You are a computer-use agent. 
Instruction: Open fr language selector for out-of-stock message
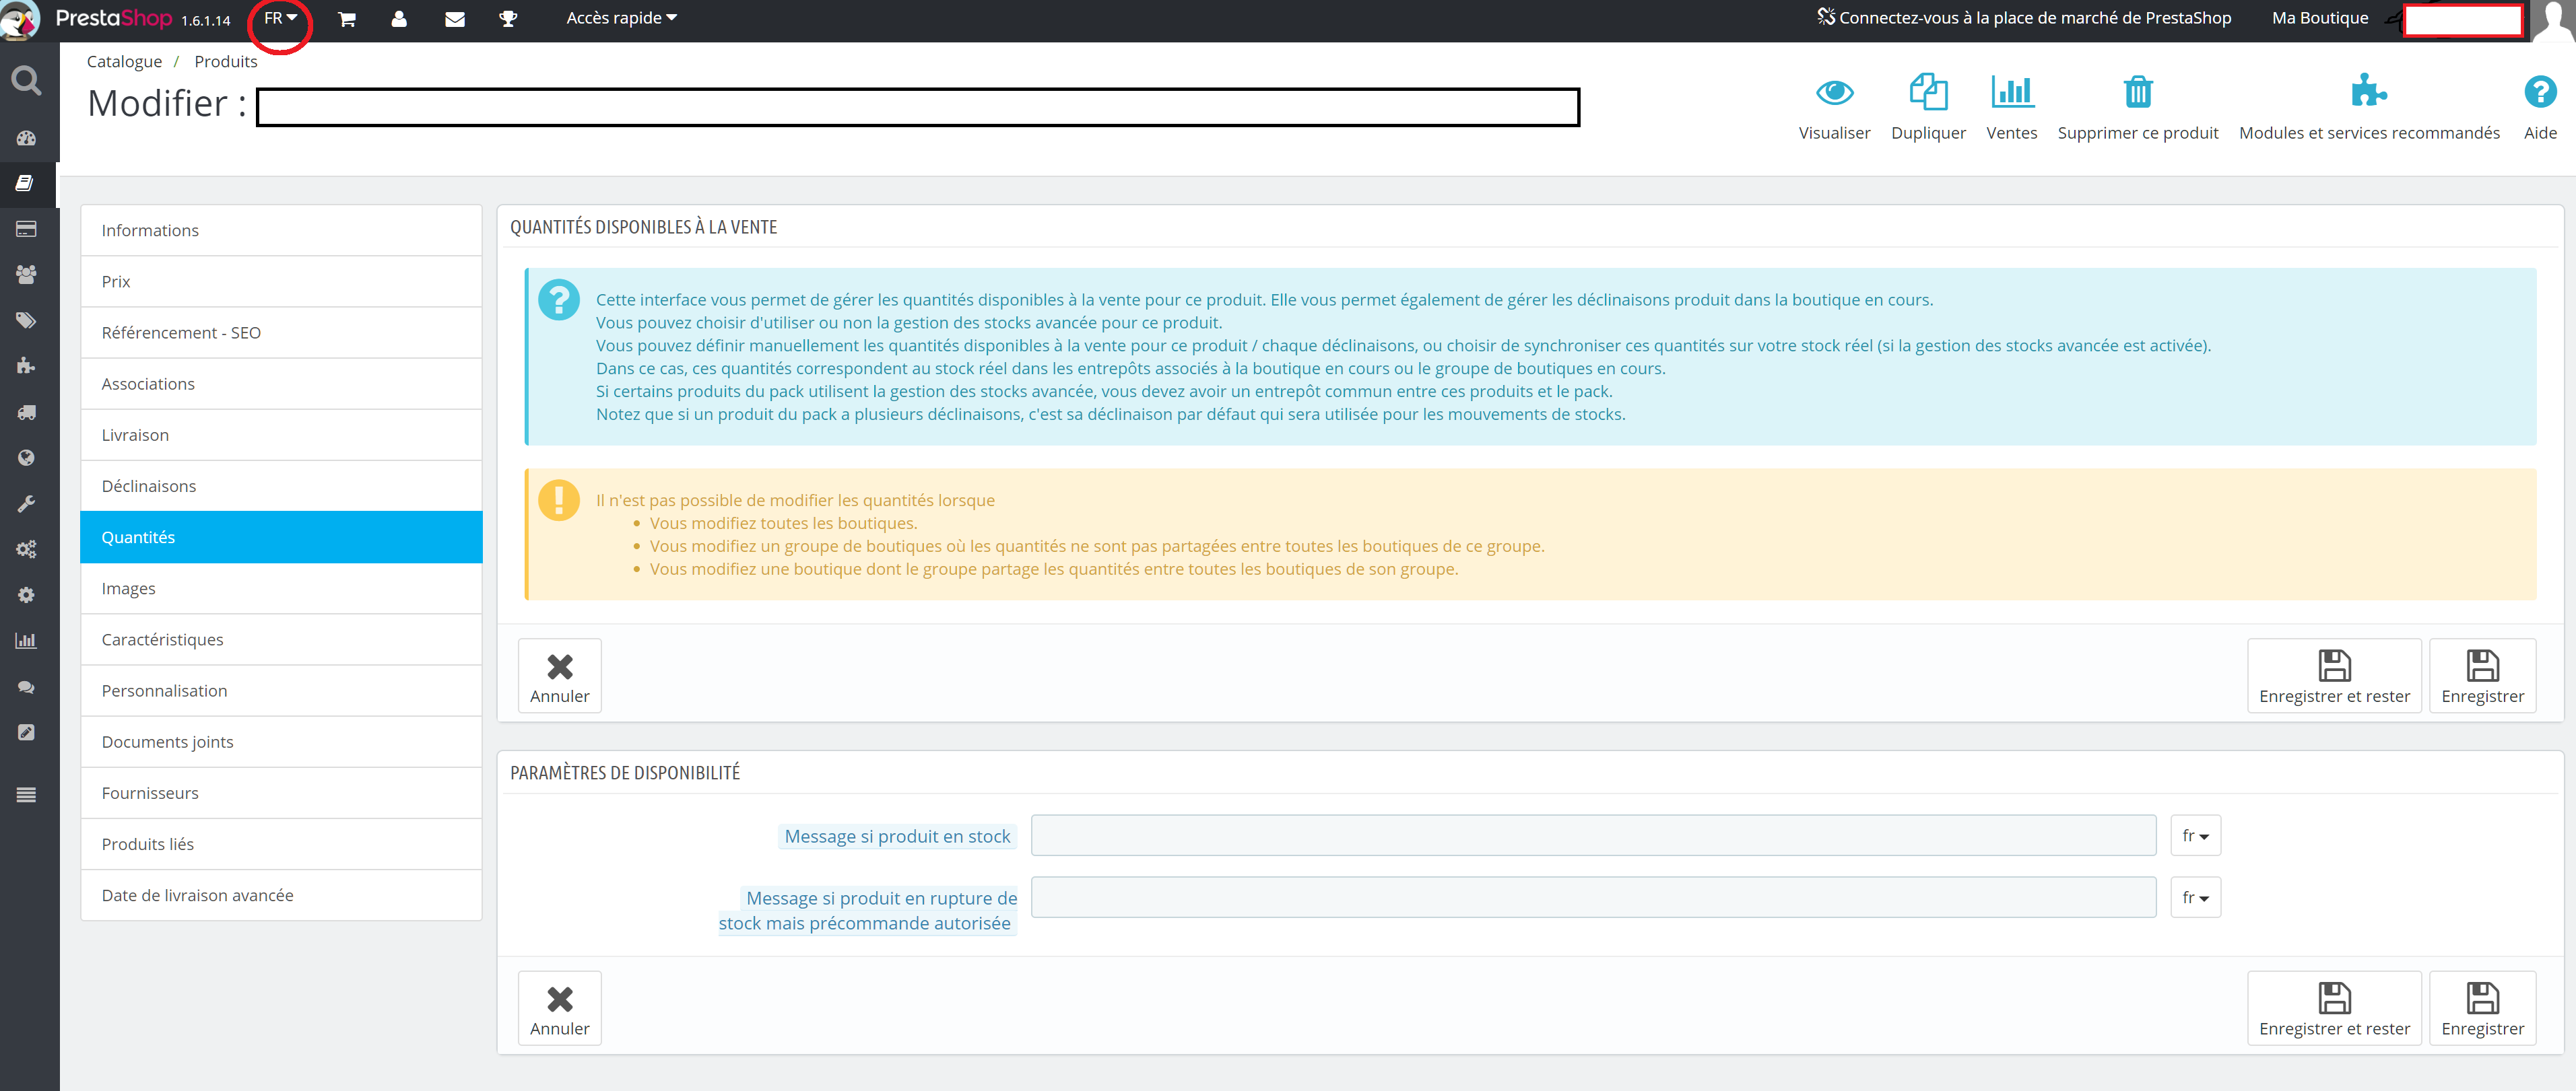point(2195,897)
